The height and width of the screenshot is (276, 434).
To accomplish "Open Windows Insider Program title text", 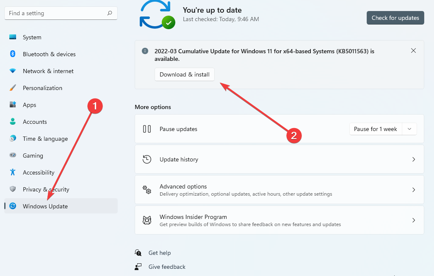I will tap(193, 217).
